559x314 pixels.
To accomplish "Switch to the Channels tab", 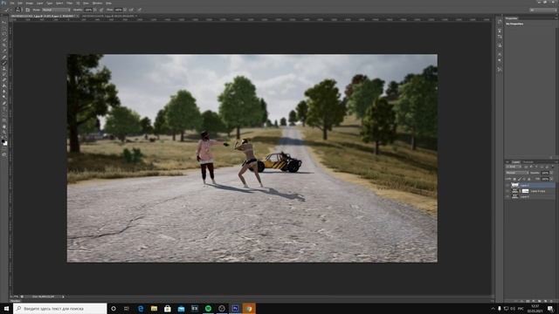I will point(528,162).
